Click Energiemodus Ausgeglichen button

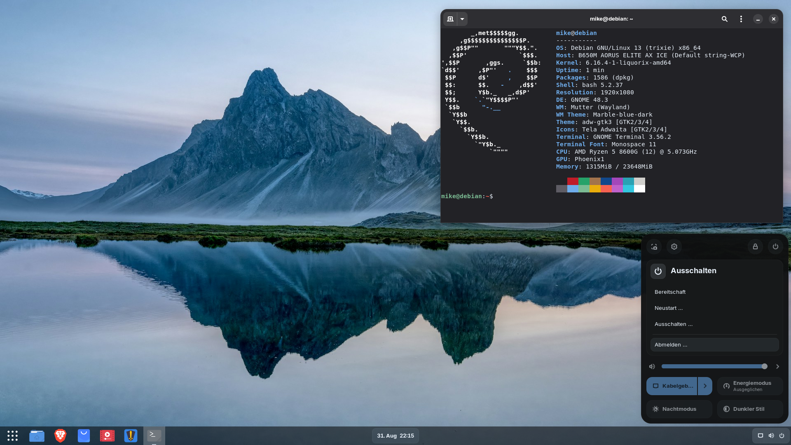(750, 386)
